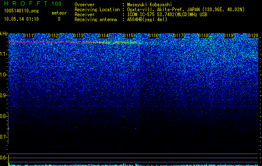This screenshot has width=262, height=166.
Task: Click the 0117 time marker
Action: (x=178, y=36)
